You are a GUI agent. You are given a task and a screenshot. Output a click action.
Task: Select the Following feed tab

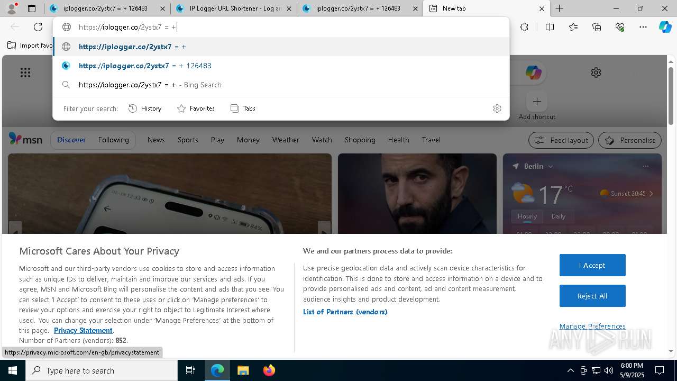[113, 140]
